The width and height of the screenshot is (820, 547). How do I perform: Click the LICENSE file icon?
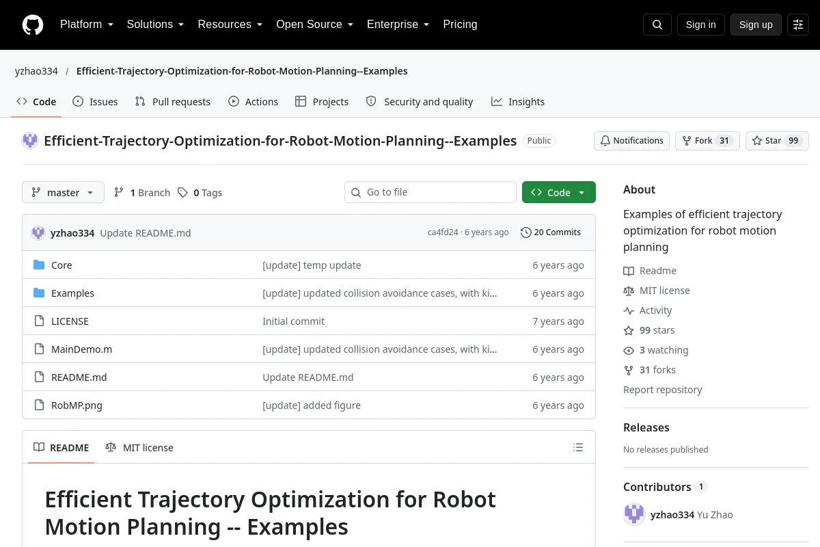[x=39, y=321]
